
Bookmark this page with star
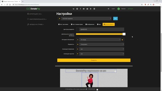pyautogui.click(x=142, y=5)
